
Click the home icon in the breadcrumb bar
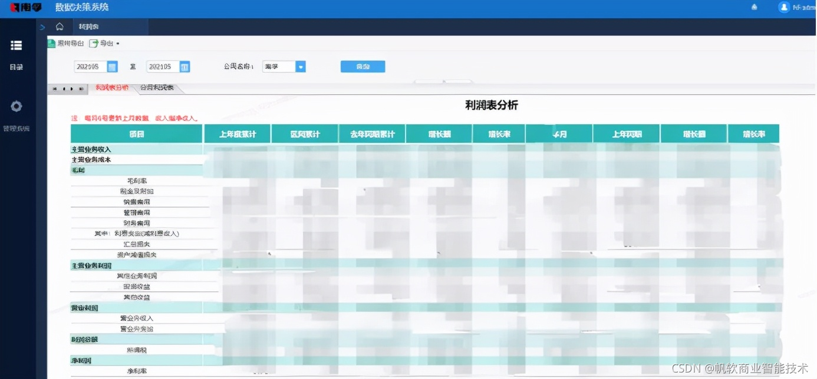(59, 26)
